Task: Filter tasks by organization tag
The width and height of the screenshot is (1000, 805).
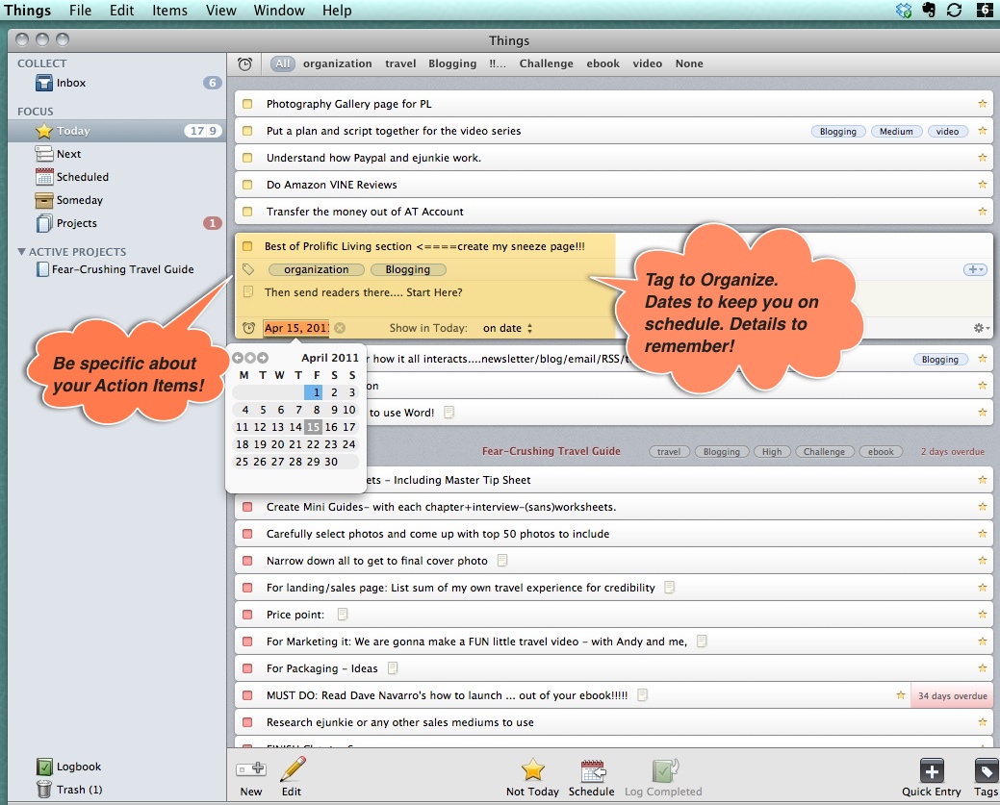Action: click(338, 63)
